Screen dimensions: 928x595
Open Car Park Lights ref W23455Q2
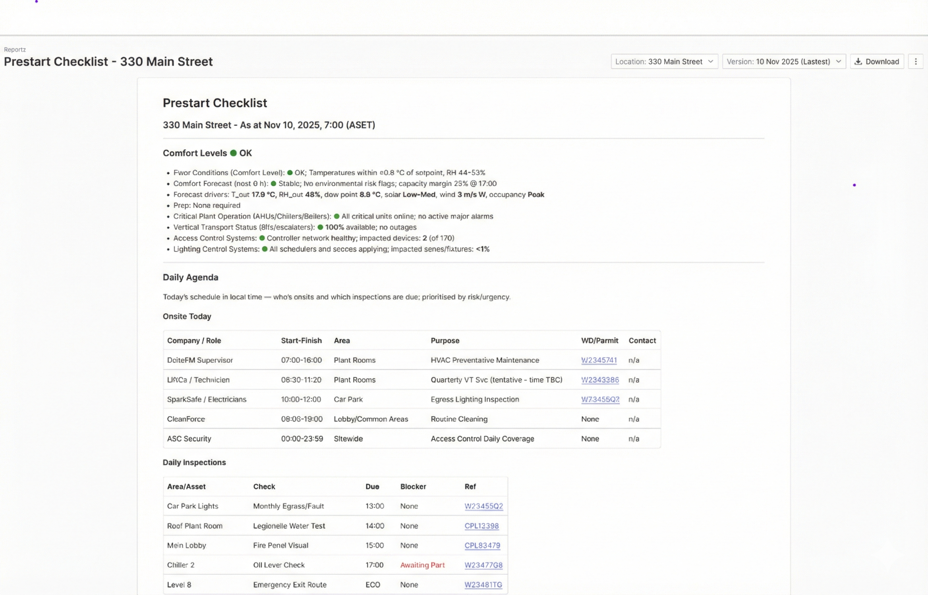tap(484, 506)
